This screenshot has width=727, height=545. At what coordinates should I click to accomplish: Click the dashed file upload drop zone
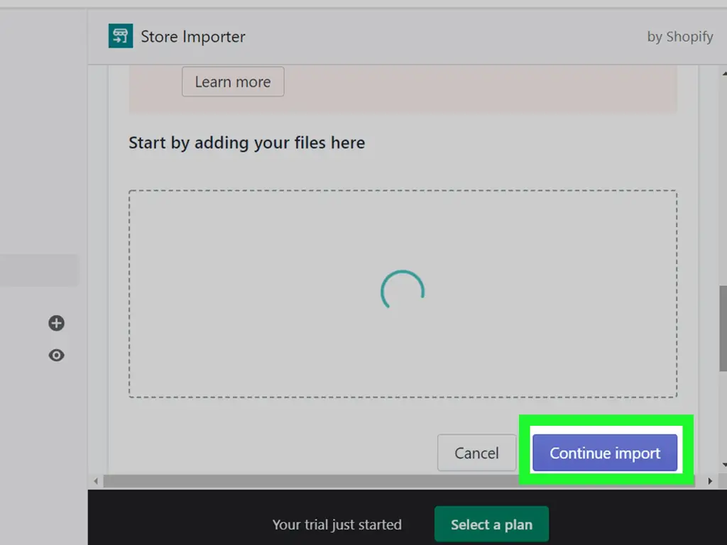point(403,294)
